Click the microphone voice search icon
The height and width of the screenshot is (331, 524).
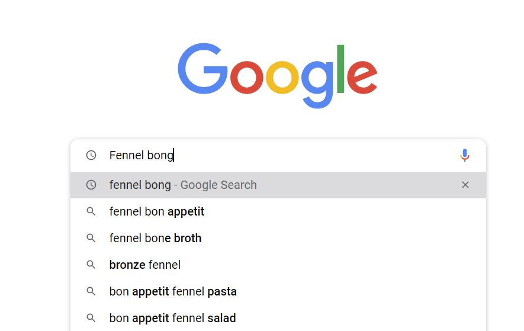click(465, 155)
